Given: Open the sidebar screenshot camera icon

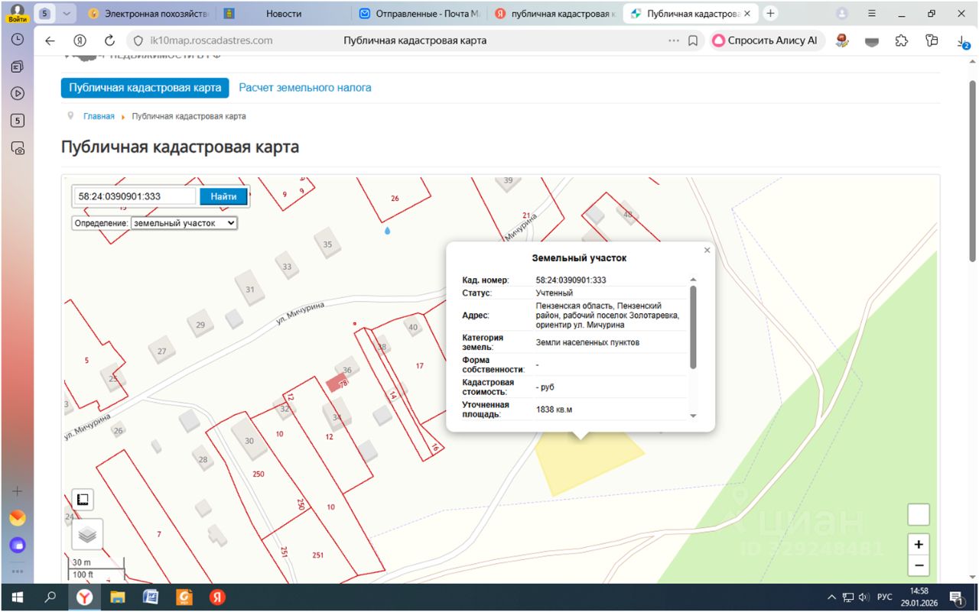Looking at the screenshot, I should (x=17, y=148).
